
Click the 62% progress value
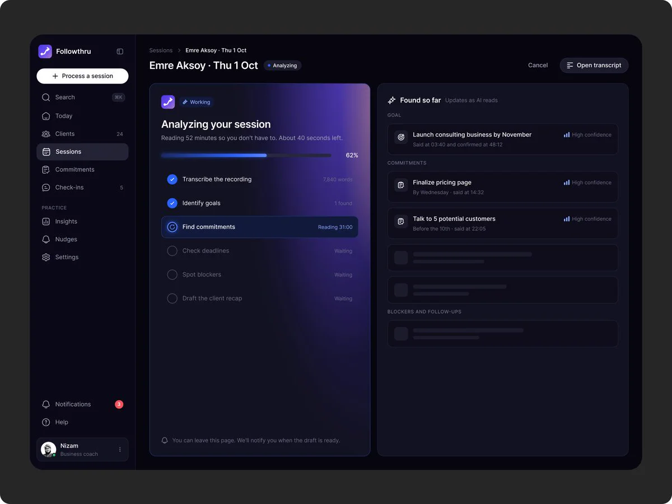[x=352, y=155]
